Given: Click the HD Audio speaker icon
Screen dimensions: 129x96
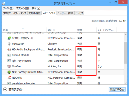Looking at the screenshot, I should (x=9, y=49).
